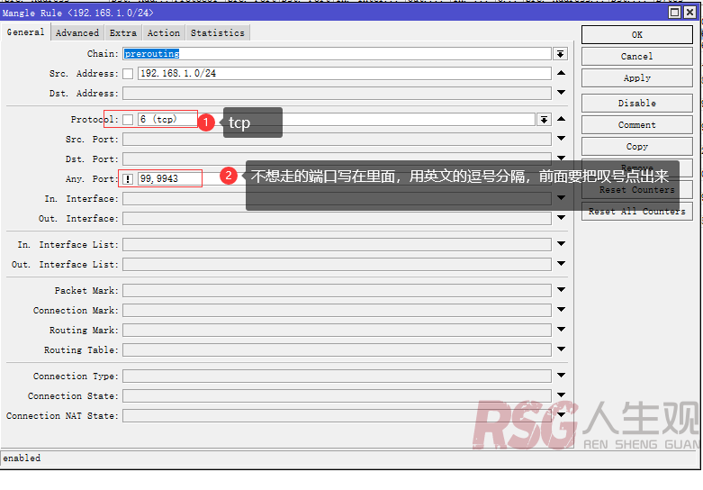Collapse the Src. Address field

point(561,73)
